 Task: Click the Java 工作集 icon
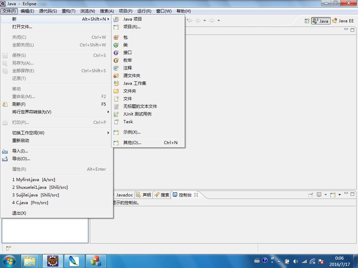click(116, 83)
